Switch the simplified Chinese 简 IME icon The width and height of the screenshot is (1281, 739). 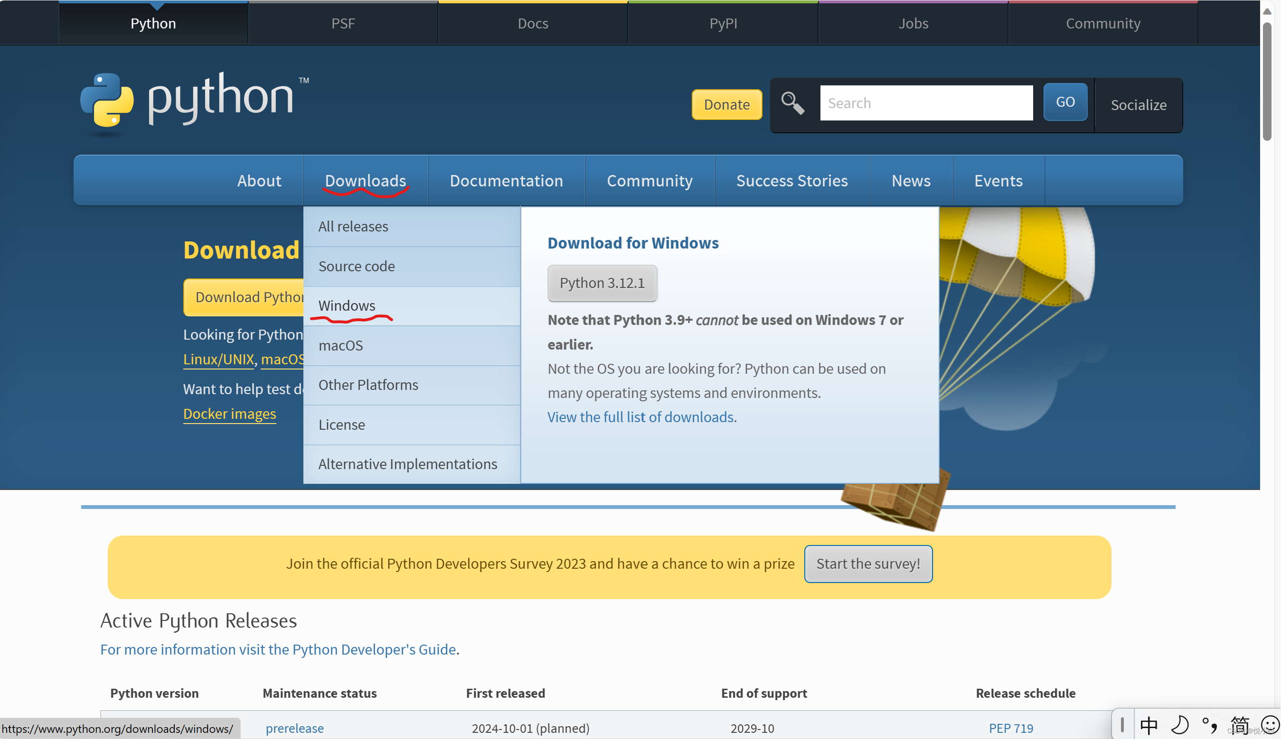(1240, 726)
